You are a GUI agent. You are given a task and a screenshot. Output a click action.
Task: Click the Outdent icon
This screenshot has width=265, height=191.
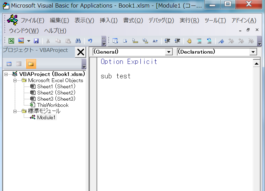(177, 41)
